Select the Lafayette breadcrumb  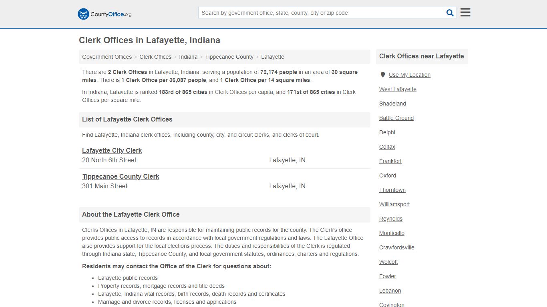(273, 57)
